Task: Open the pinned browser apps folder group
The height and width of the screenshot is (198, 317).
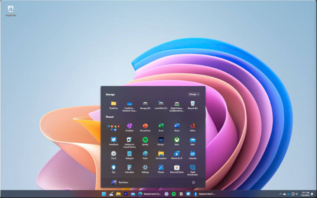Action: pos(114,128)
